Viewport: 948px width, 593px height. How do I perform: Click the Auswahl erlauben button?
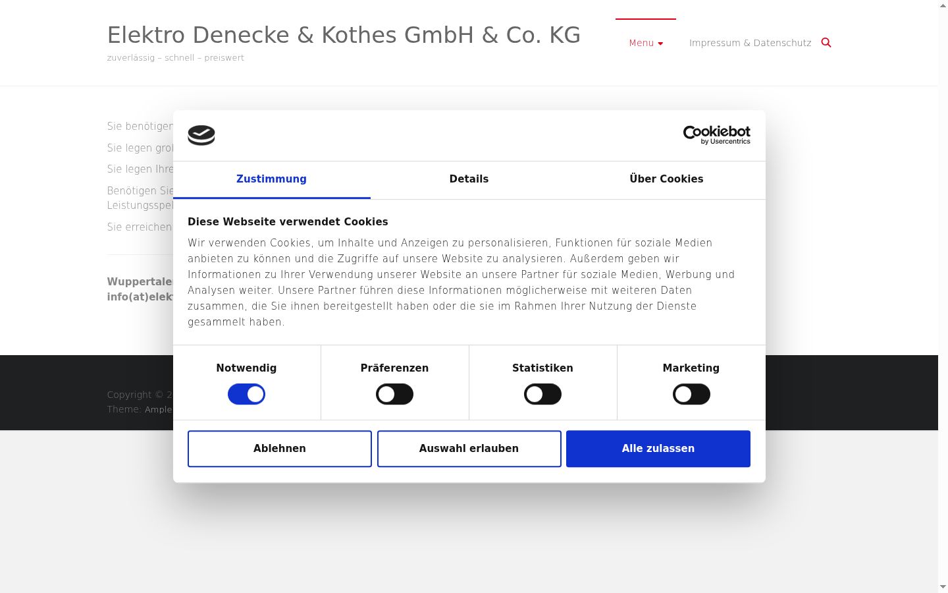pos(469,449)
